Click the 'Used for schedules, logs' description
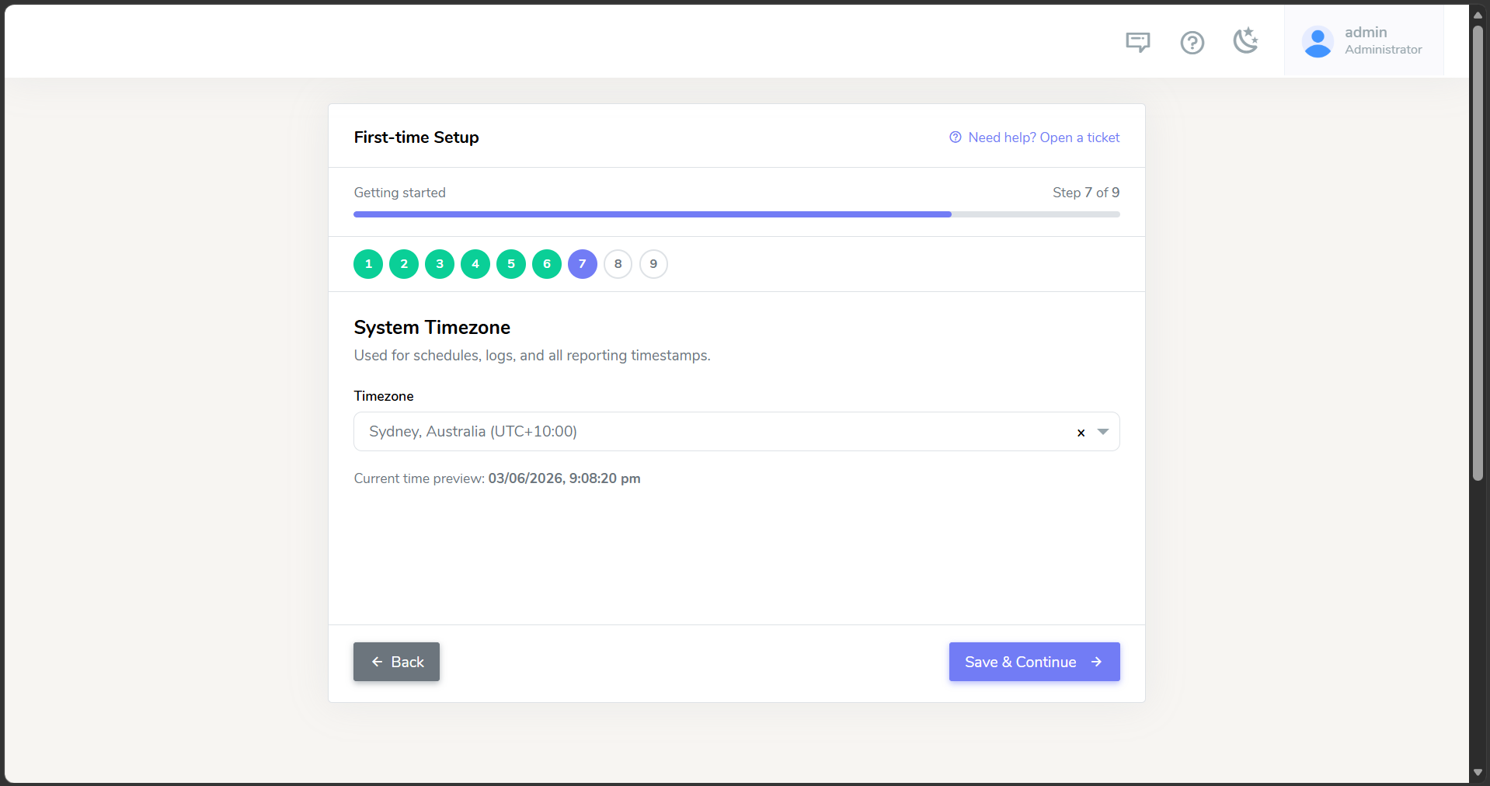1490x786 pixels. 532,356
